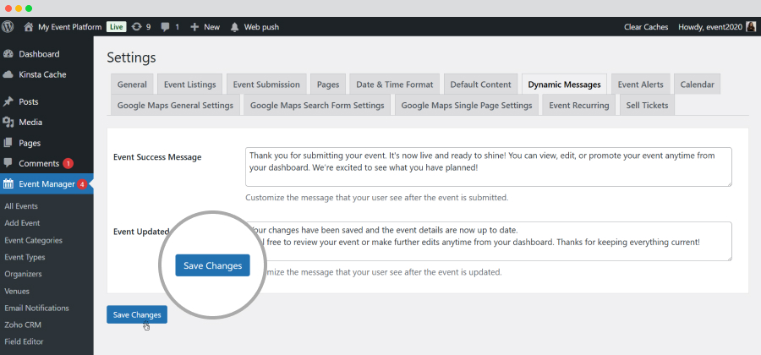
Task: Click New in the admin bar
Action: (x=211, y=27)
